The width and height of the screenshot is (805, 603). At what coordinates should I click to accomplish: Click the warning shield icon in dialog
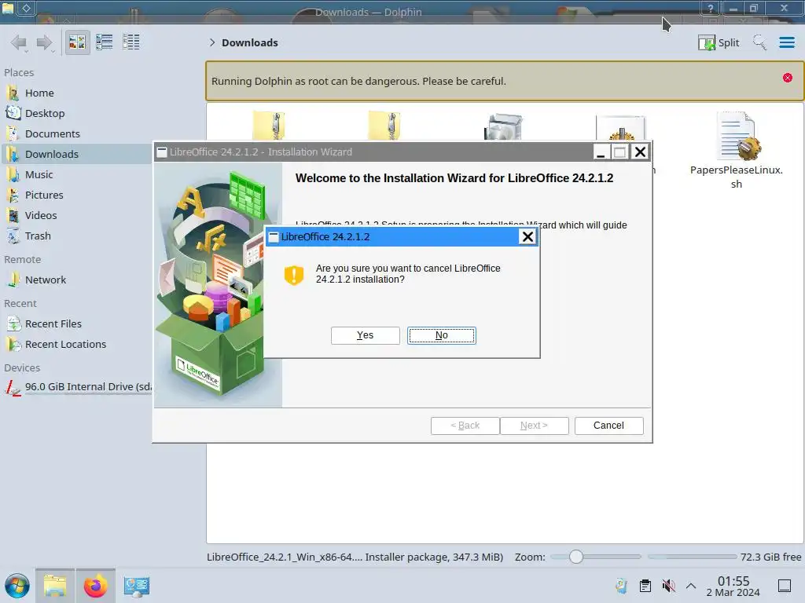pyautogui.click(x=294, y=276)
